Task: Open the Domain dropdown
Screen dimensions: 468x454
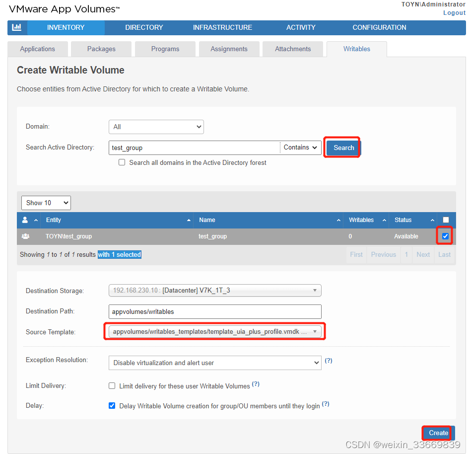Action: pyautogui.click(x=156, y=127)
